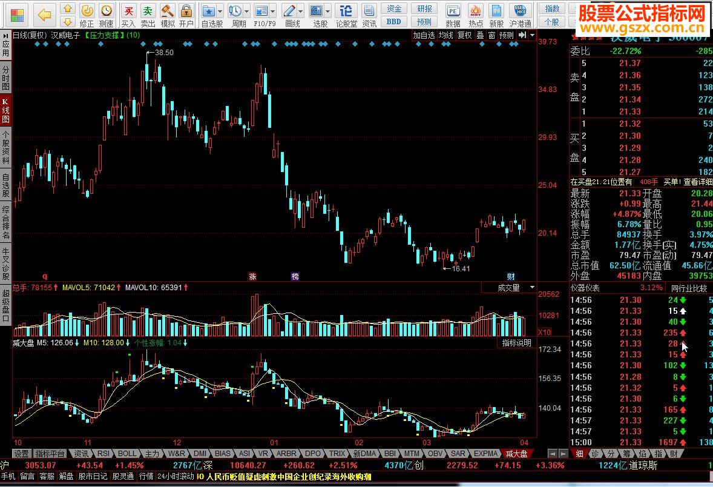713x487 pixels.
Task: Click the 指标说明 button
Action: [x=516, y=343]
